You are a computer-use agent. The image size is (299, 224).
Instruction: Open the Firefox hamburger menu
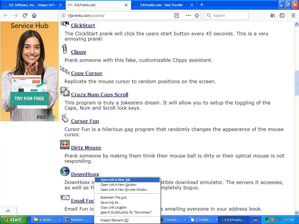point(293,16)
